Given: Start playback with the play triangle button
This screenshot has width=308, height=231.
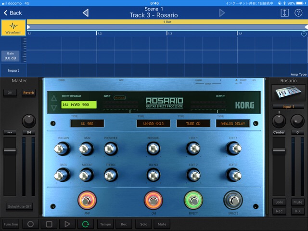Looking at the screenshot, I should pos(67,224).
